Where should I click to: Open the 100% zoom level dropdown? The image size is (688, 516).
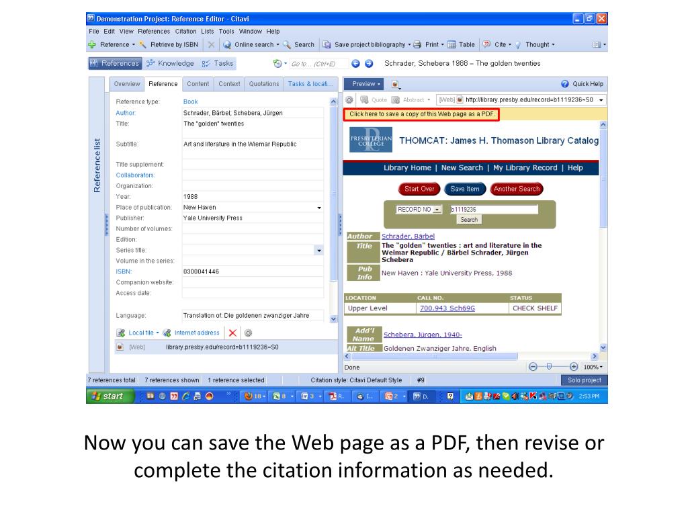[593, 367]
